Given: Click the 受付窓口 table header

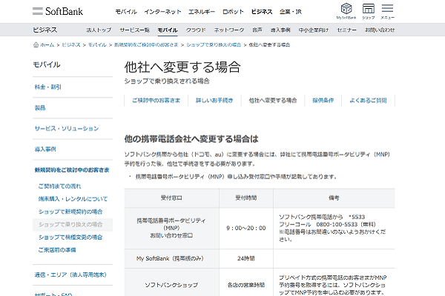Looking at the screenshot, I should (171, 198).
